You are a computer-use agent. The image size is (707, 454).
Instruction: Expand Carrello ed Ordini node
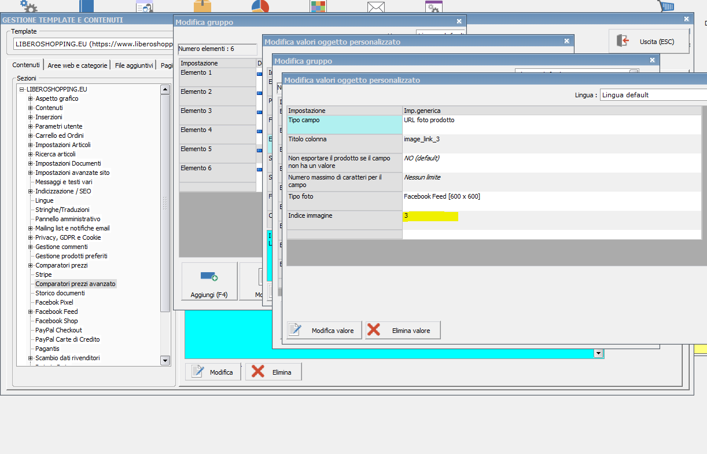(x=31, y=136)
